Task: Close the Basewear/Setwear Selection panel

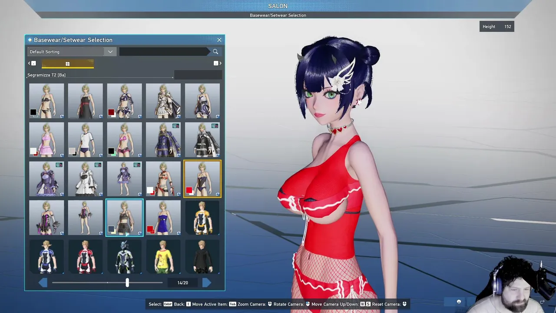Action: tap(219, 40)
